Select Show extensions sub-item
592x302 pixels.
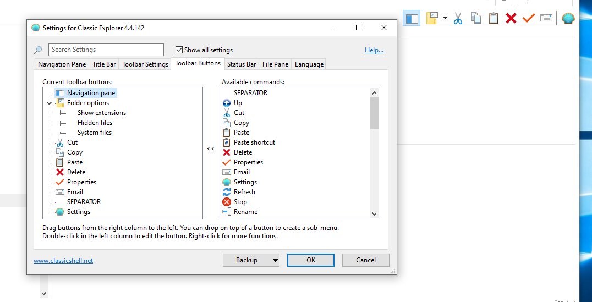point(102,113)
